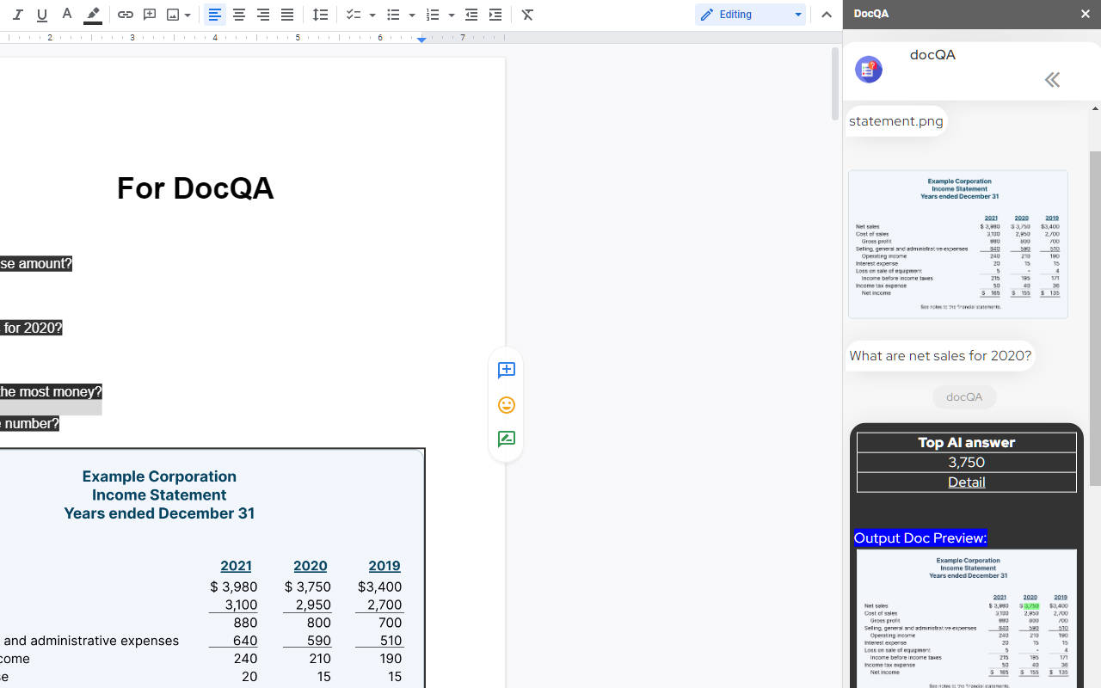Click the document vertical scrollbar
1101x688 pixels.
[x=834, y=84]
